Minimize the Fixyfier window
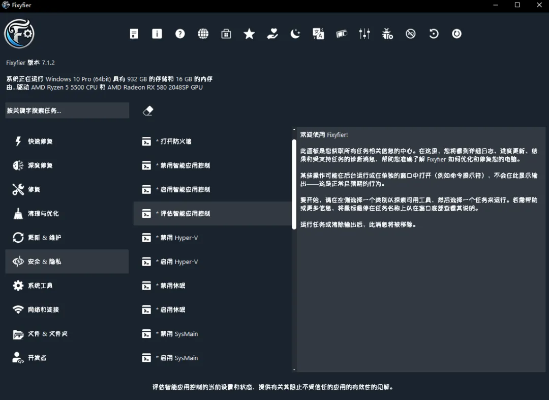 pos(496,5)
